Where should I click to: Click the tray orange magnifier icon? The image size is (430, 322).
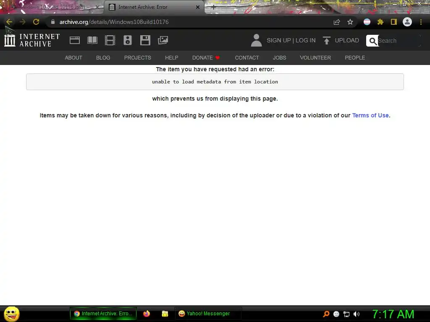[326, 314]
